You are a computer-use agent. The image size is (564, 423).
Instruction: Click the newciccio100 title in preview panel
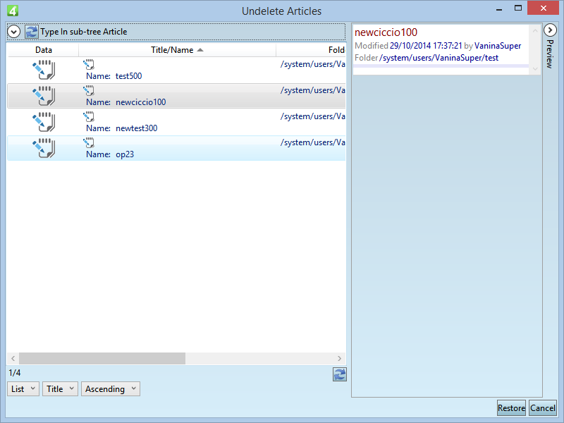pyautogui.click(x=386, y=32)
